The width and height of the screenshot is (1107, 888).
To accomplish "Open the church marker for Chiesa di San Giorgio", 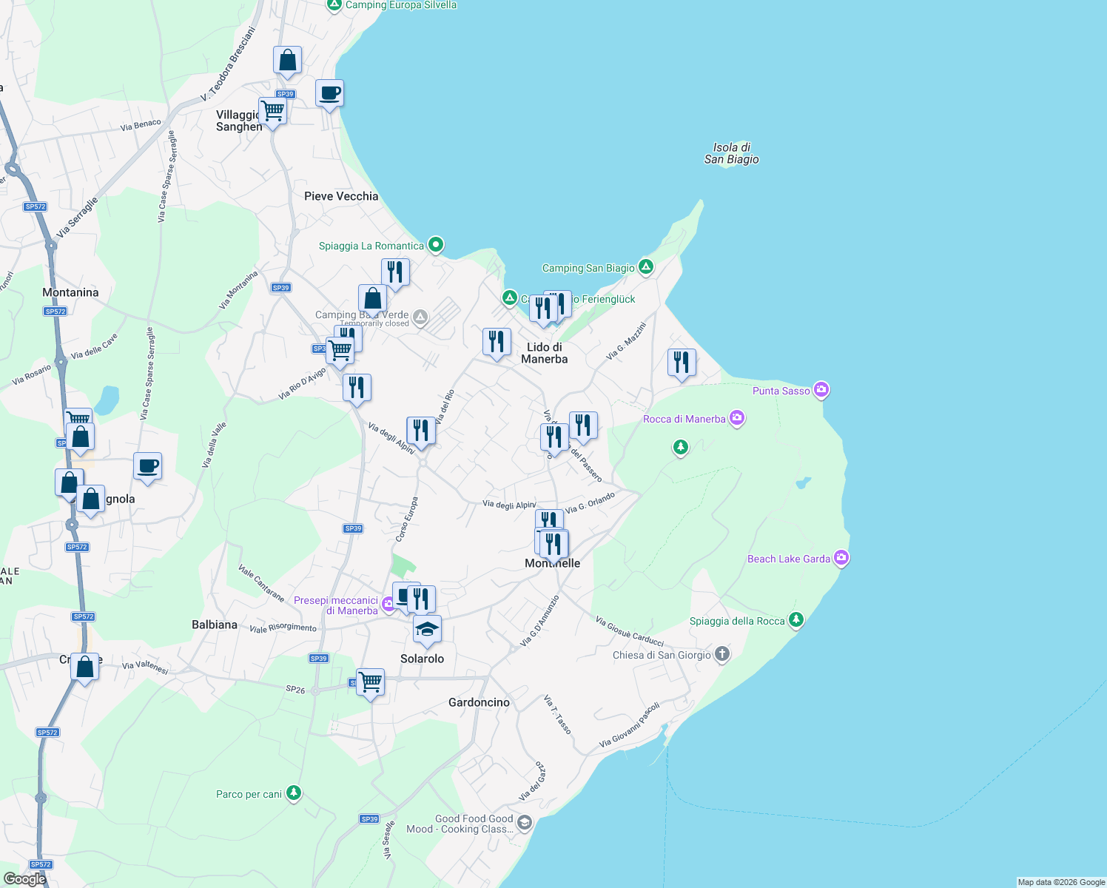I will 721,653.
